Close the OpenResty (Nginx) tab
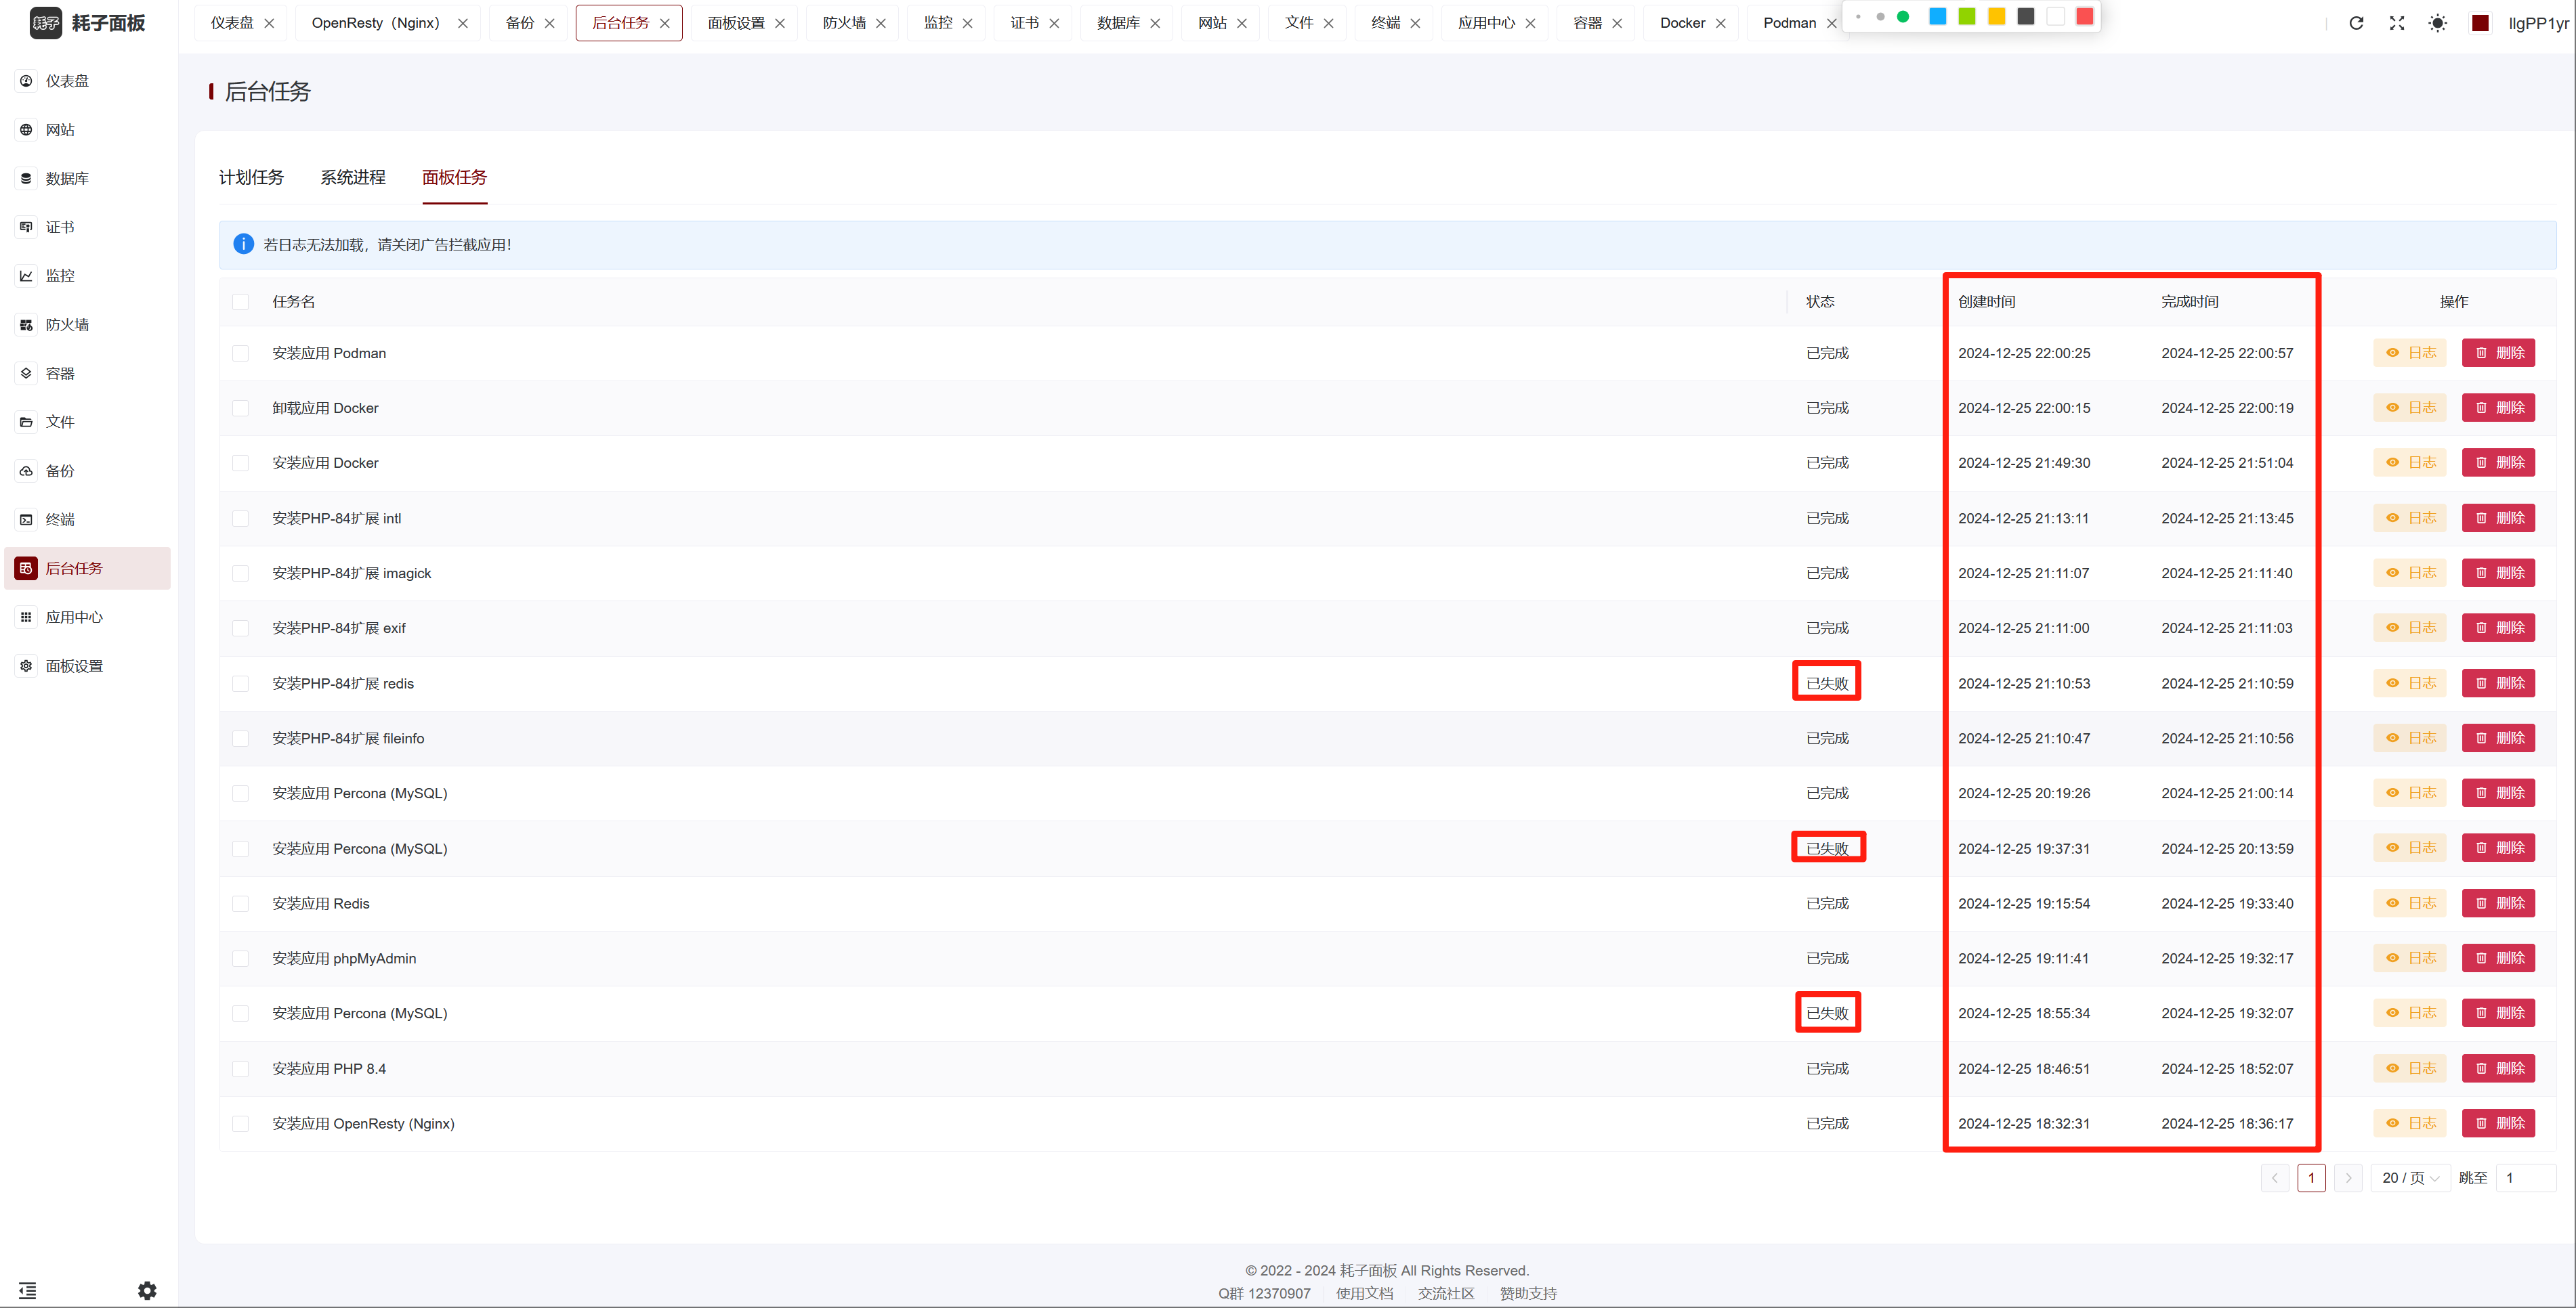 (x=463, y=23)
